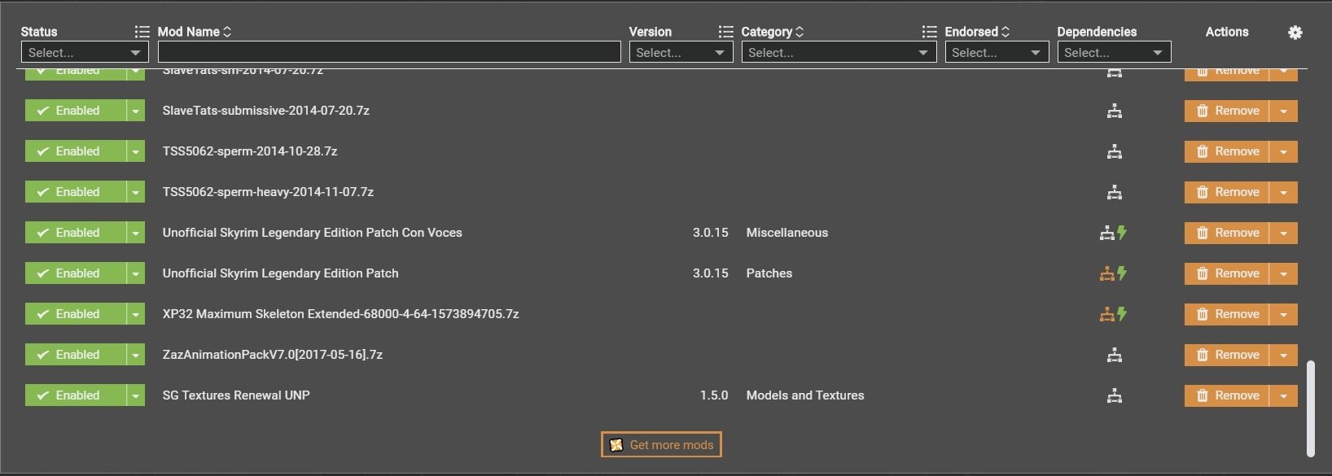This screenshot has width=1332, height=476.
Task: Expand status arrow for Unofficial Skyrim Legendary Edition Patch
Action: (x=136, y=273)
